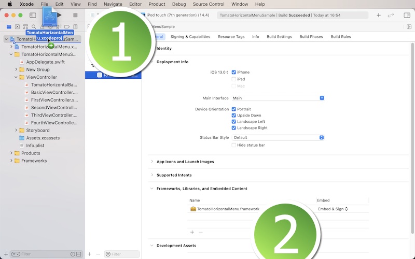Open the Find navigator magnifier icon
The height and width of the screenshot is (259, 415).
point(34,27)
